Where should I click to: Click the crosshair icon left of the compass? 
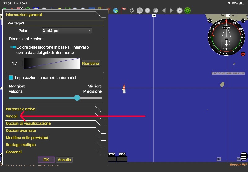(210, 20)
